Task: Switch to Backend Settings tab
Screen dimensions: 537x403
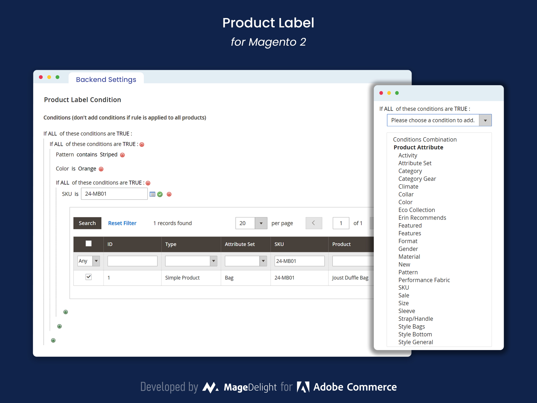Action: (x=106, y=80)
